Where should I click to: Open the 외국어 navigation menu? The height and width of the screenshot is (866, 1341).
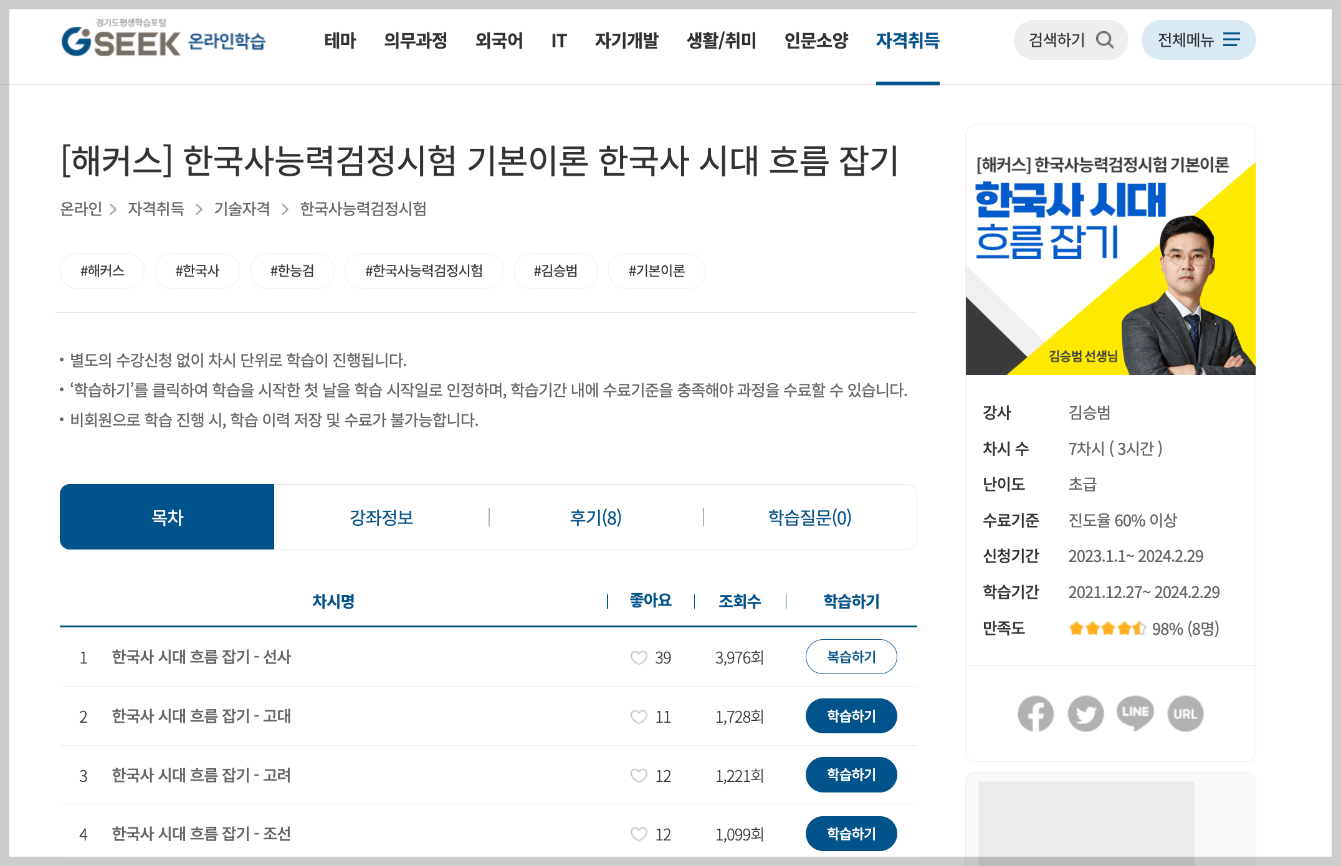pyautogui.click(x=499, y=40)
